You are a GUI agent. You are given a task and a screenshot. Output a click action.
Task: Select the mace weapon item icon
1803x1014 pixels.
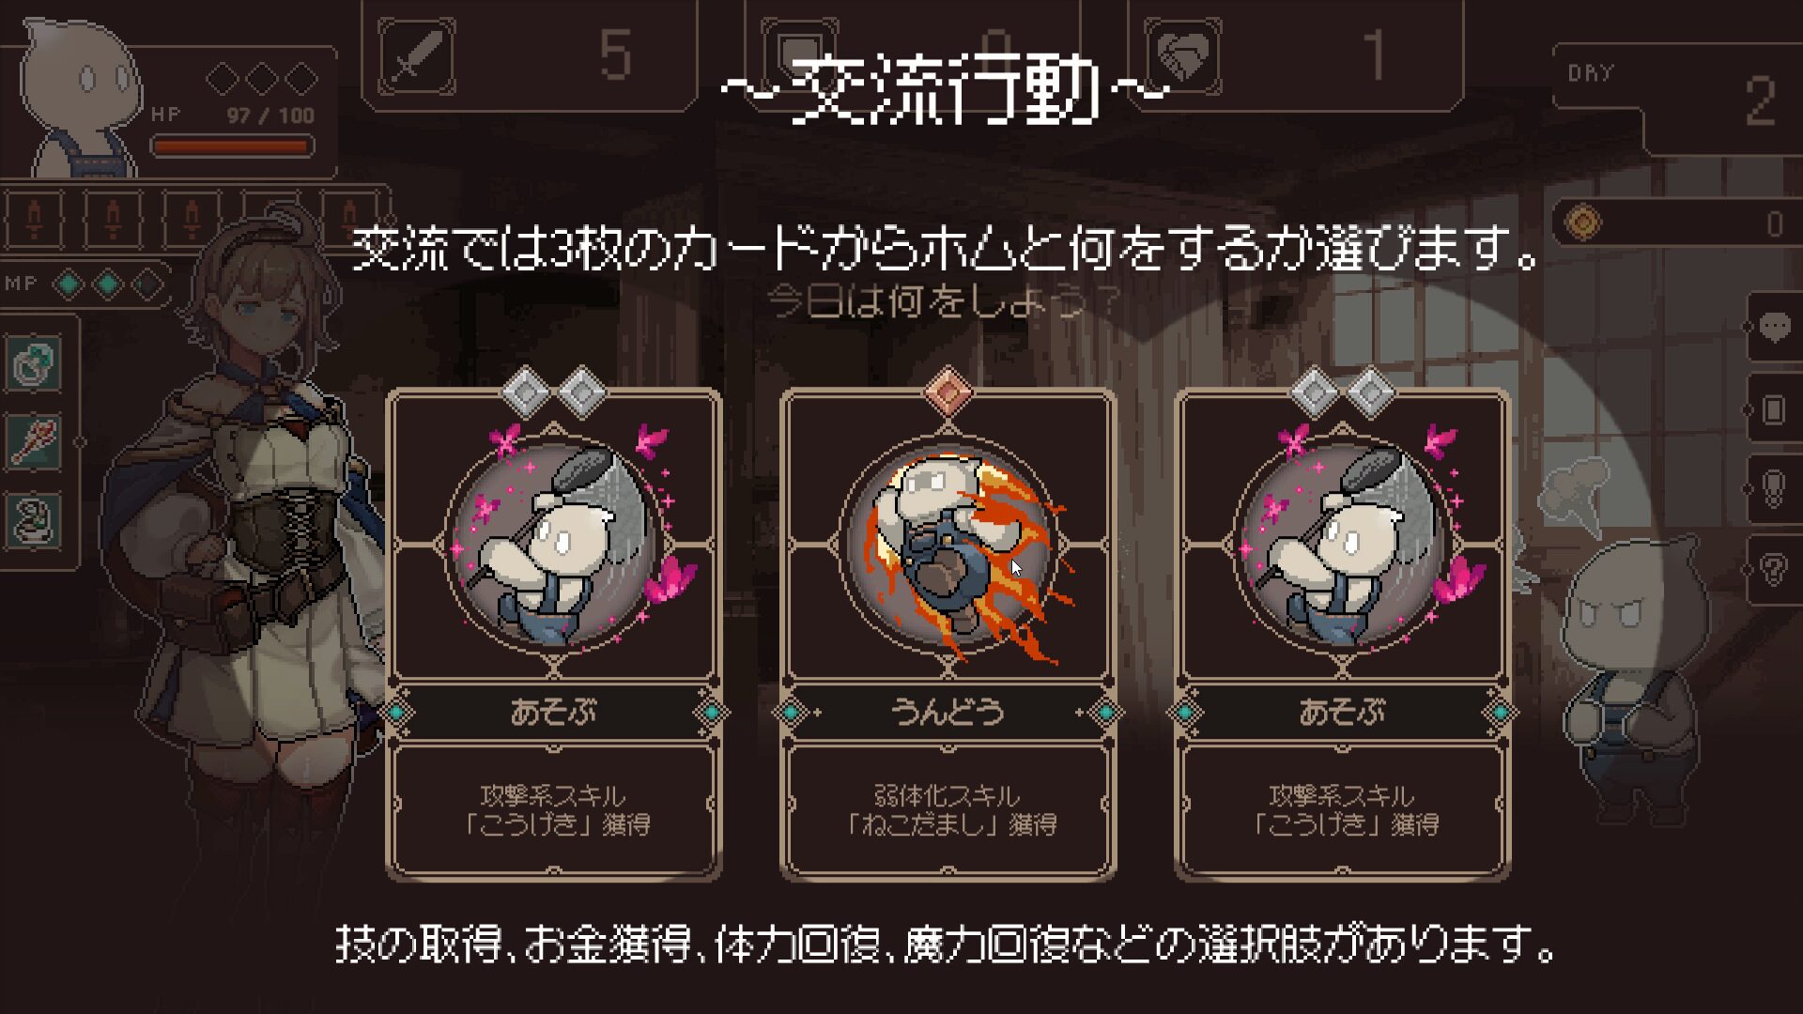[36, 440]
